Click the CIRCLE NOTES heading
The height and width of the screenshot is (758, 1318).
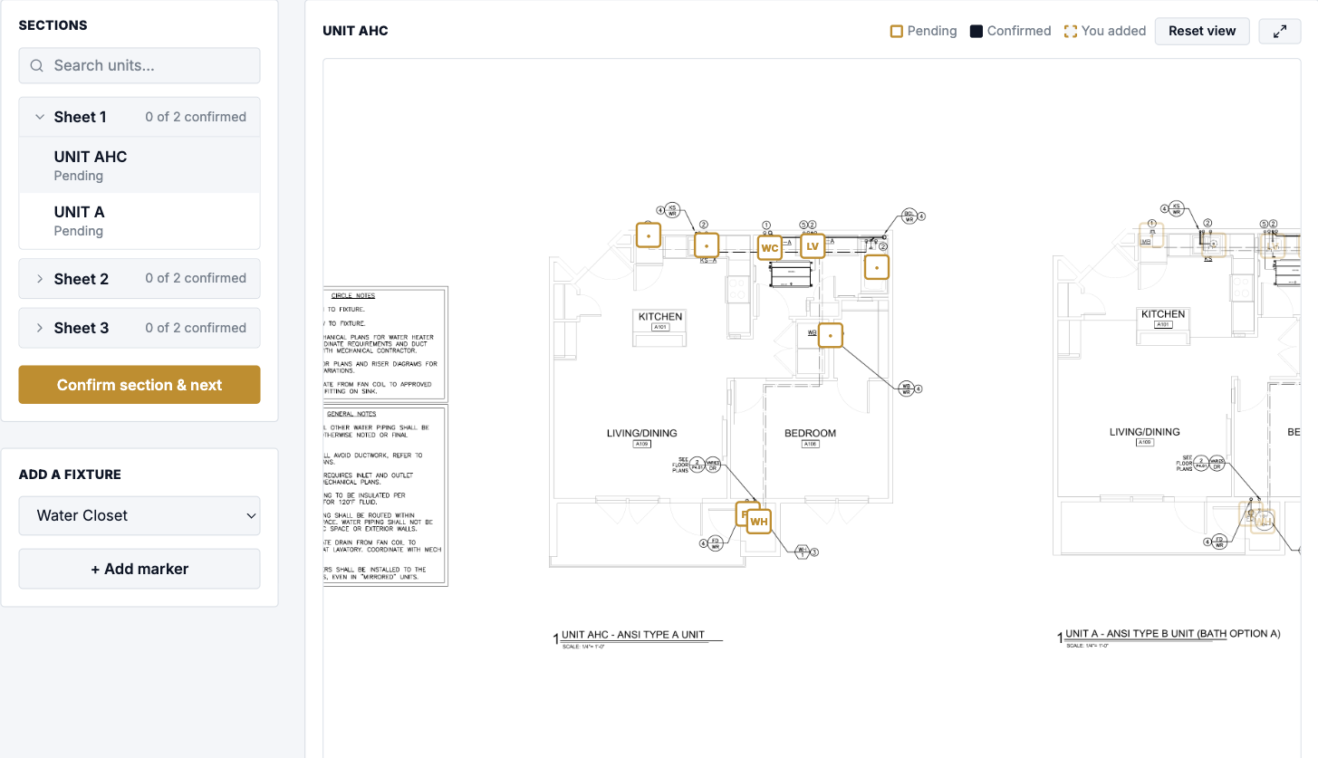[353, 295]
